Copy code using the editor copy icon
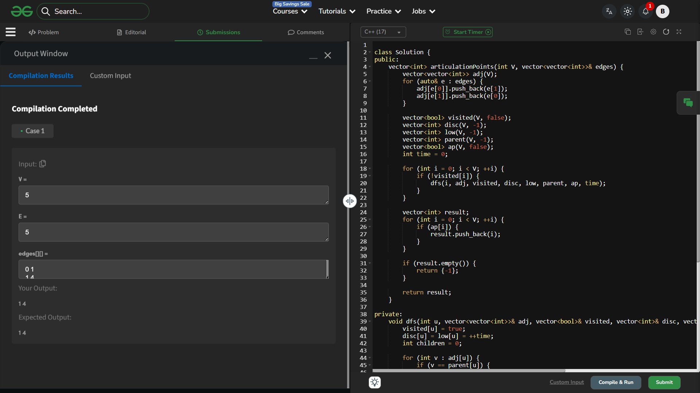700x393 pixels. coord(627,32)
